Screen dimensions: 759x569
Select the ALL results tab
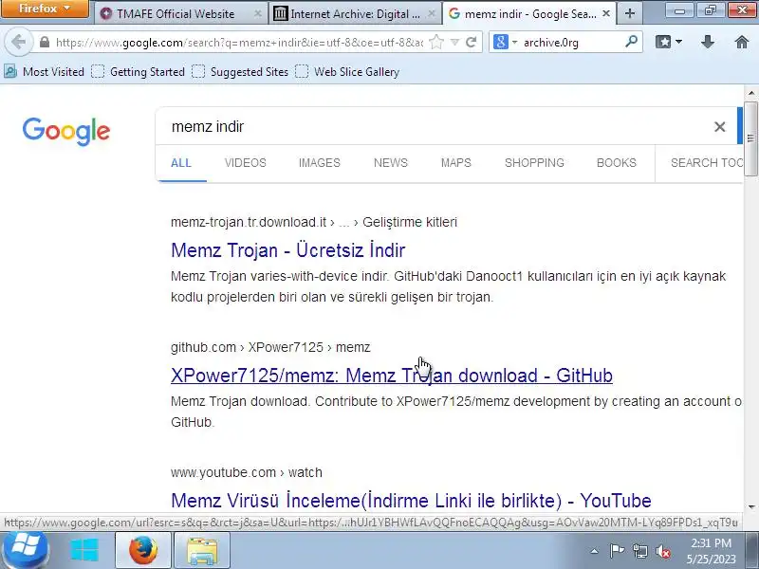click(x=181, y=163)
